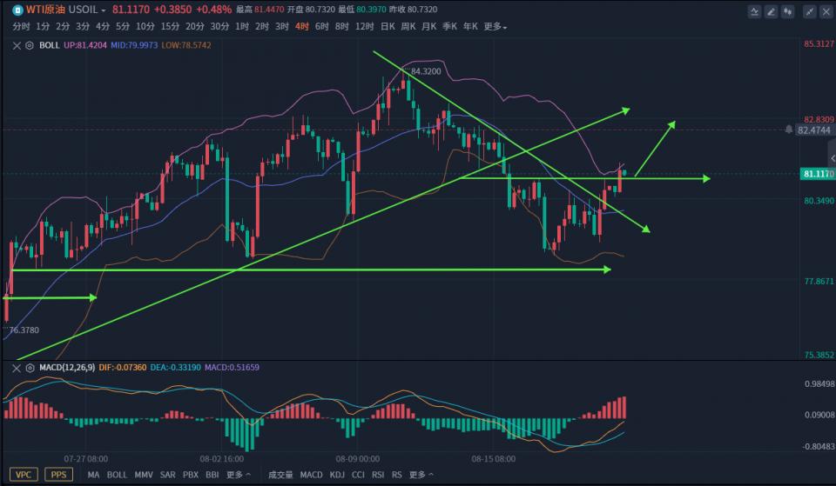Switch to the 月K monthly chart
Image resolution: width=836 pixels, height=486 pixels.
[x=429, y=27]
